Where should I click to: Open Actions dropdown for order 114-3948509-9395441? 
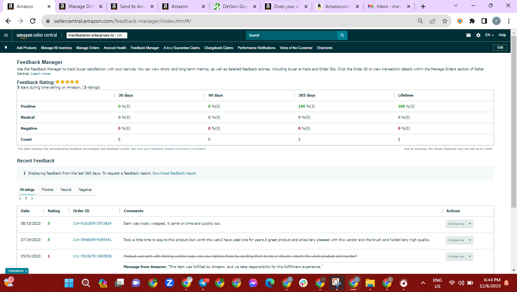pos(459,240)
